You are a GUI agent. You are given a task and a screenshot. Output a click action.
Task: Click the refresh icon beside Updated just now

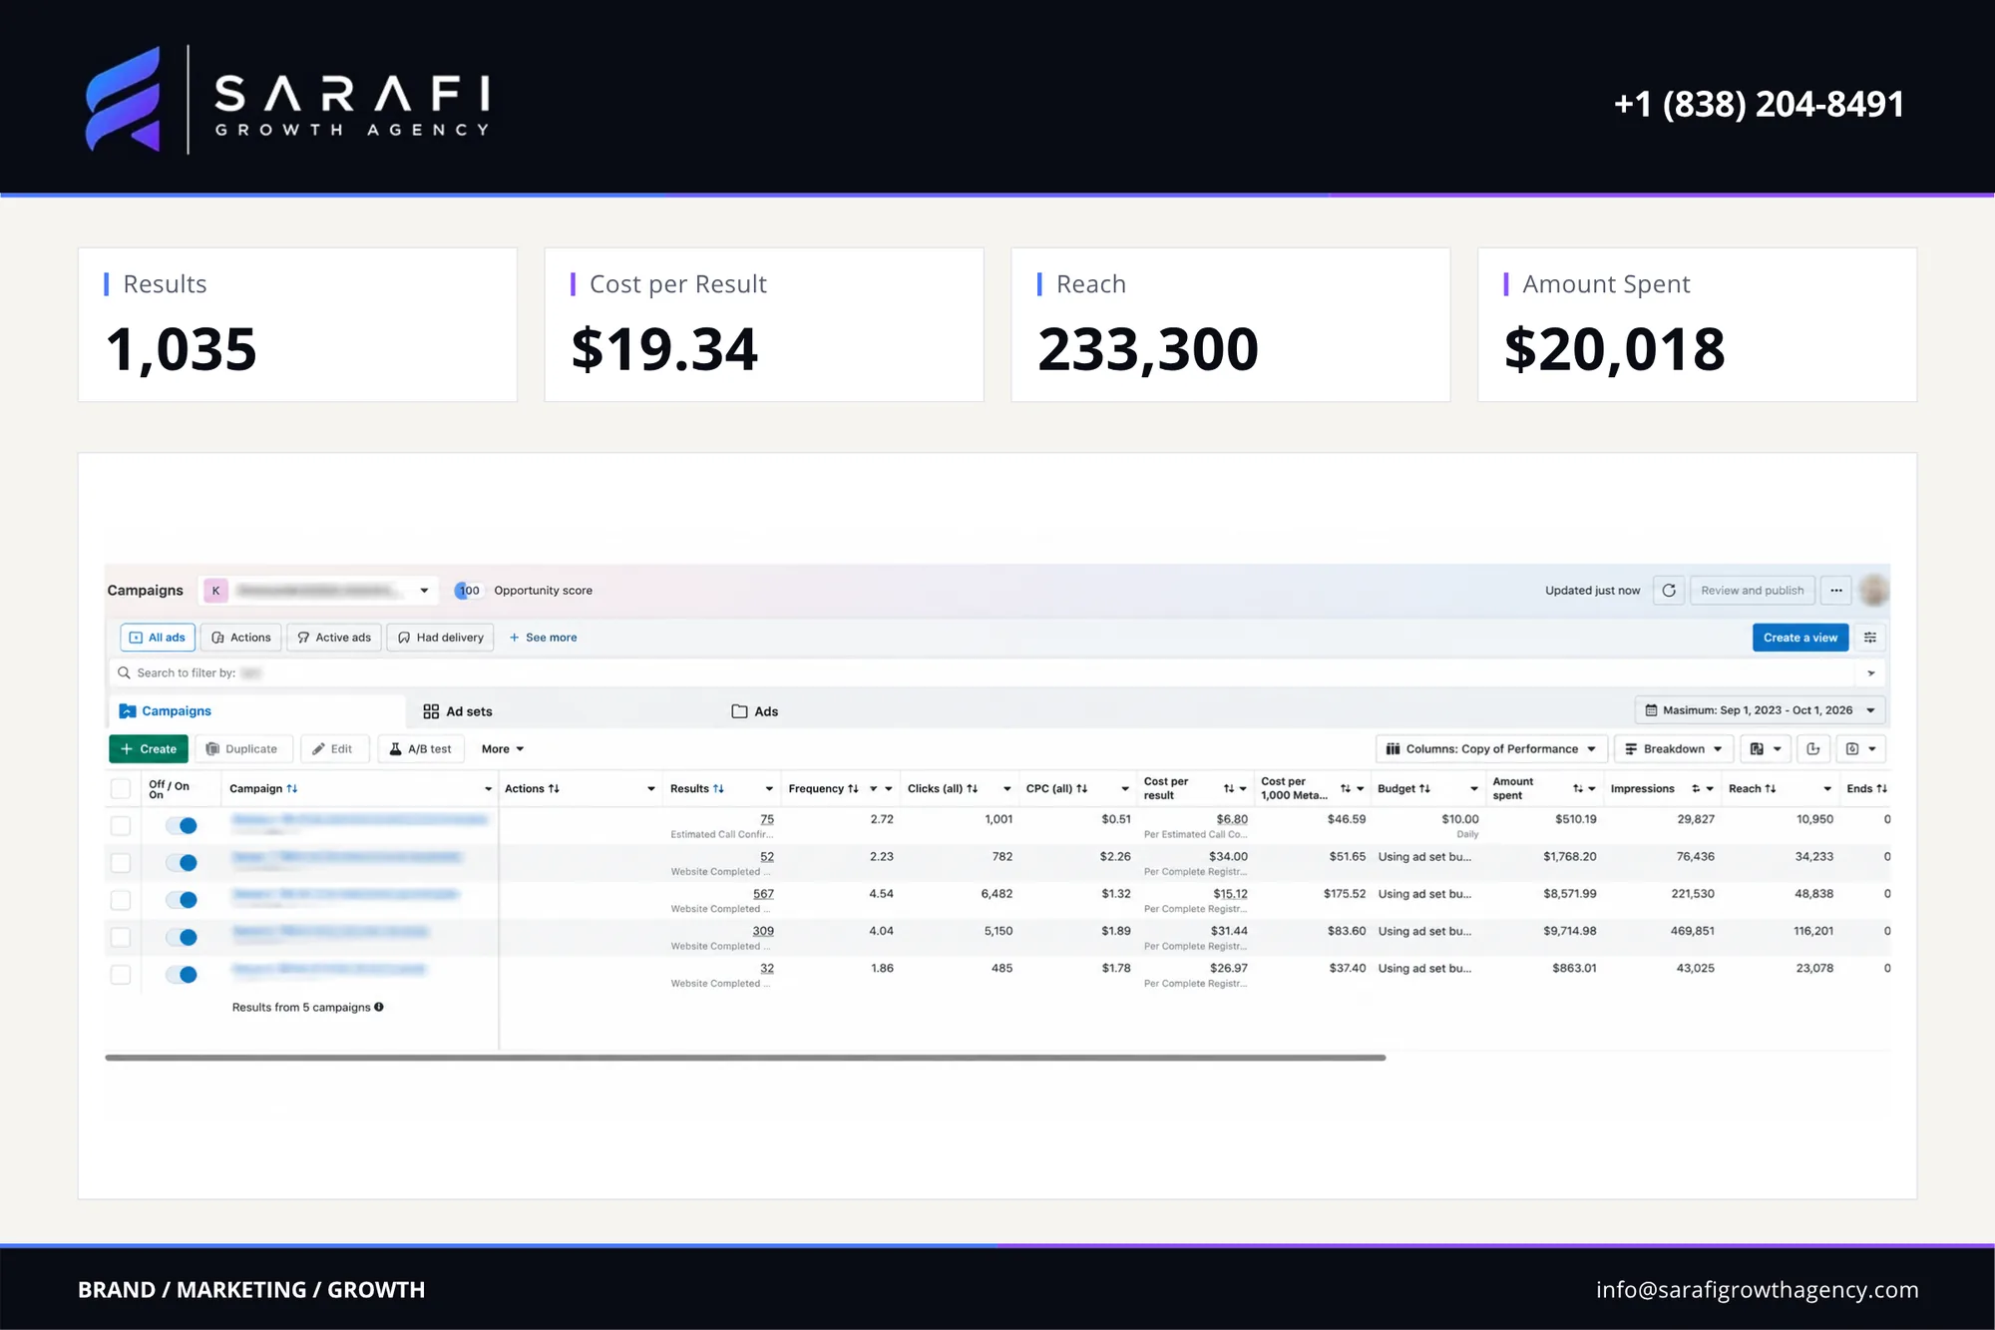(1669, 591)
